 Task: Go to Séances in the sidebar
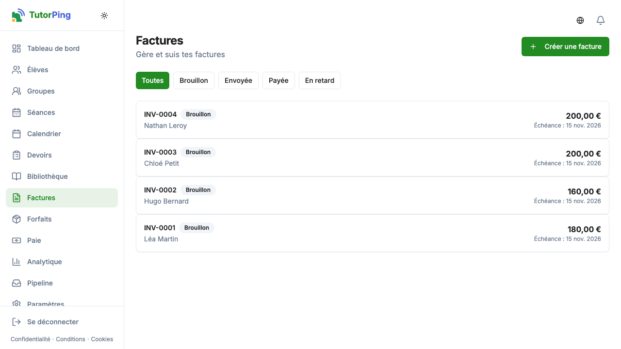pyautogui.click(x=62, y=112)
